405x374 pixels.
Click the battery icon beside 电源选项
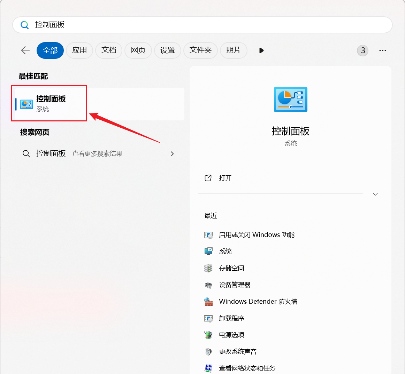click(208, 335)
